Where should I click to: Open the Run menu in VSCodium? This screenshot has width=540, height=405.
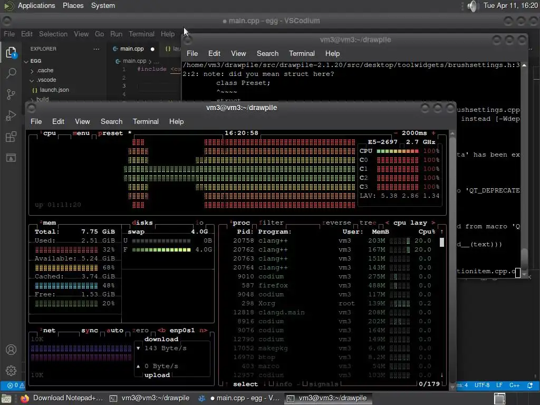coord(117,34)
